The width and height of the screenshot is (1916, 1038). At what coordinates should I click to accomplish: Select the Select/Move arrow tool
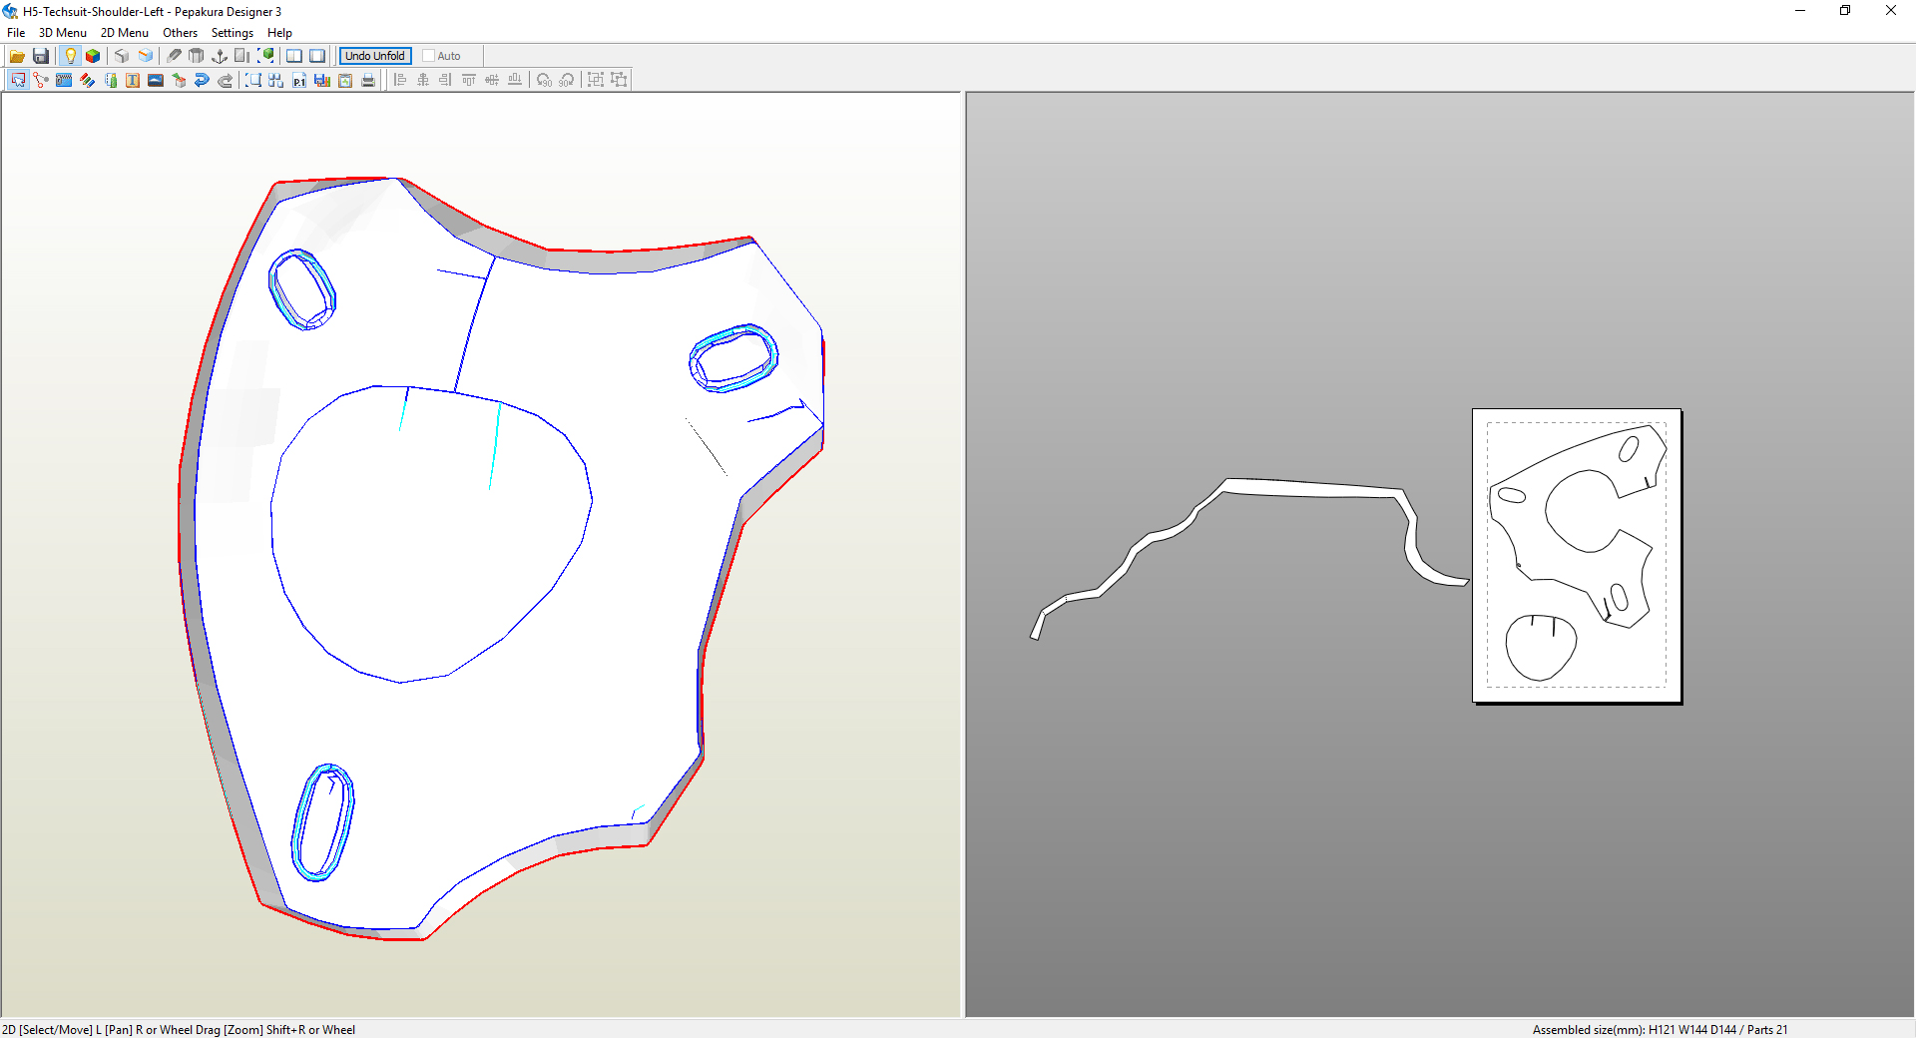coord(18,80)
